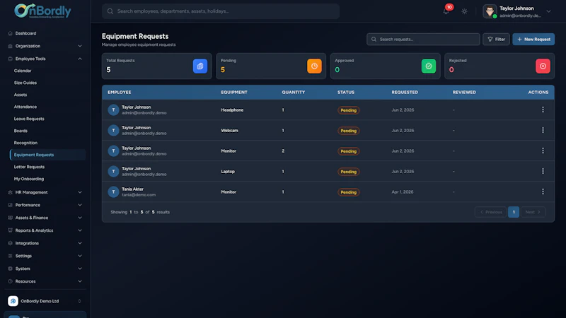Open actions menu for Tania Akter's request
The width and height of the screenshot is (566, 318).
[x=543, y=192]
